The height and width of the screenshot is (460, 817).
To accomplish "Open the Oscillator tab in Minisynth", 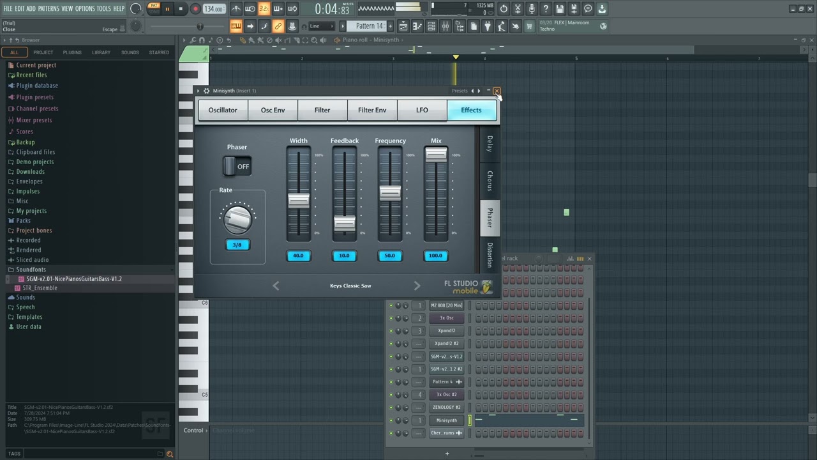I will click(x=223, y=110).
